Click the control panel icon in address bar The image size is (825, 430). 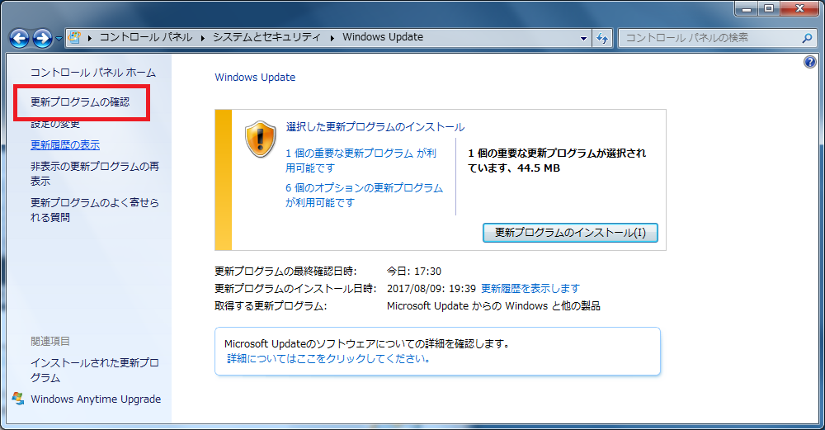(75, 38)
